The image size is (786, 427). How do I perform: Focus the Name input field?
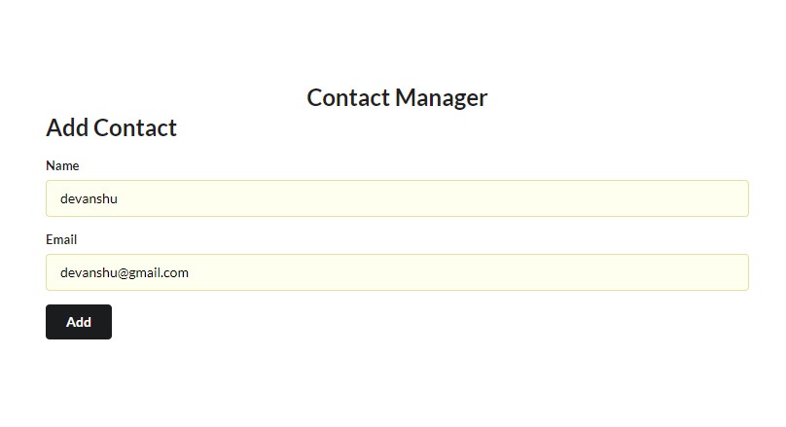(397, 198)
